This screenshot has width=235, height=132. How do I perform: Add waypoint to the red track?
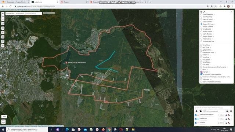pos(229,123)
